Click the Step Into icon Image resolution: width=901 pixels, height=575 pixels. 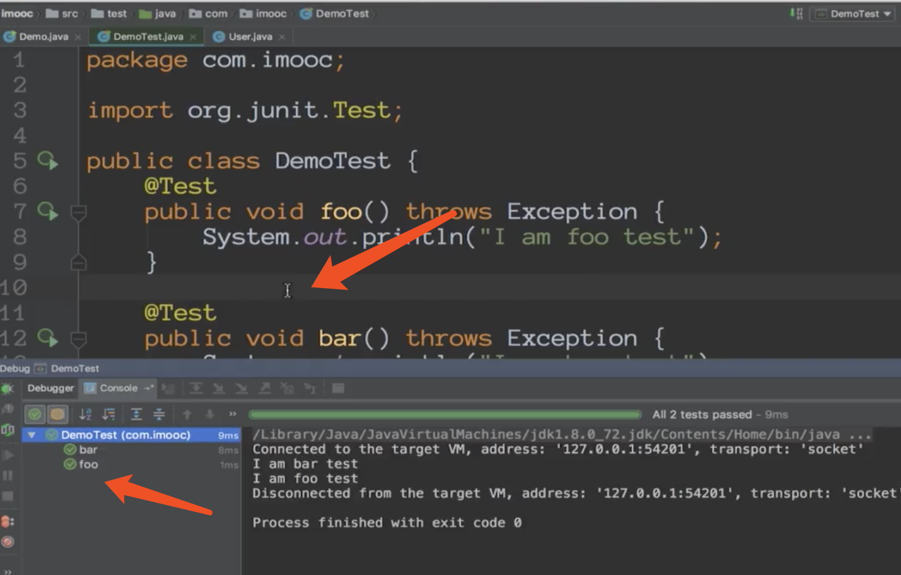click(218, 388)
